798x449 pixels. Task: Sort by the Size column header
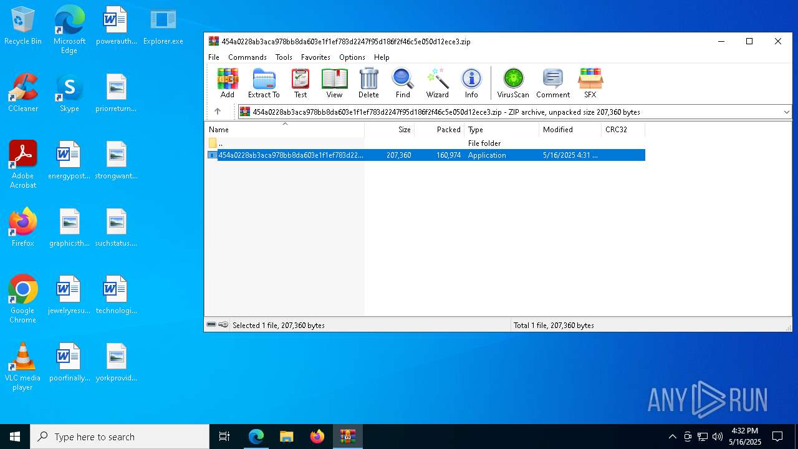pyautogui.click(x=390, y=130)
